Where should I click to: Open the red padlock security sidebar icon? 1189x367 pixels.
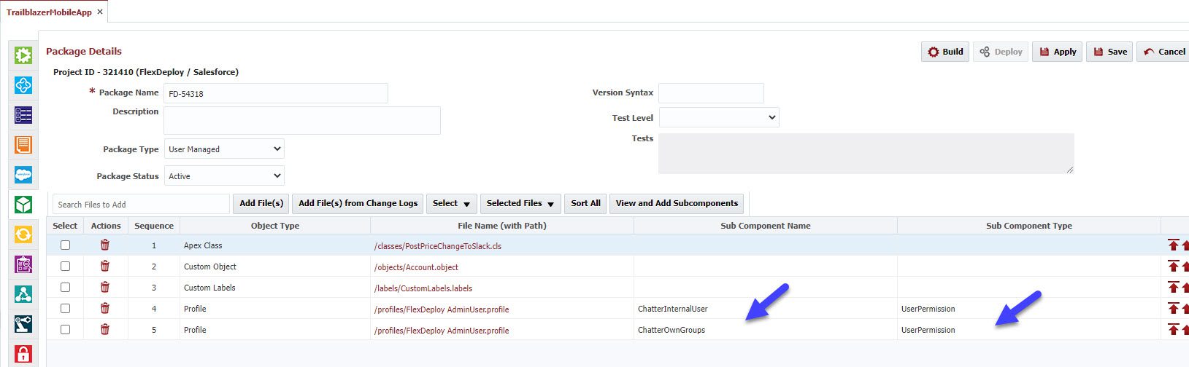tap(23, 354)
